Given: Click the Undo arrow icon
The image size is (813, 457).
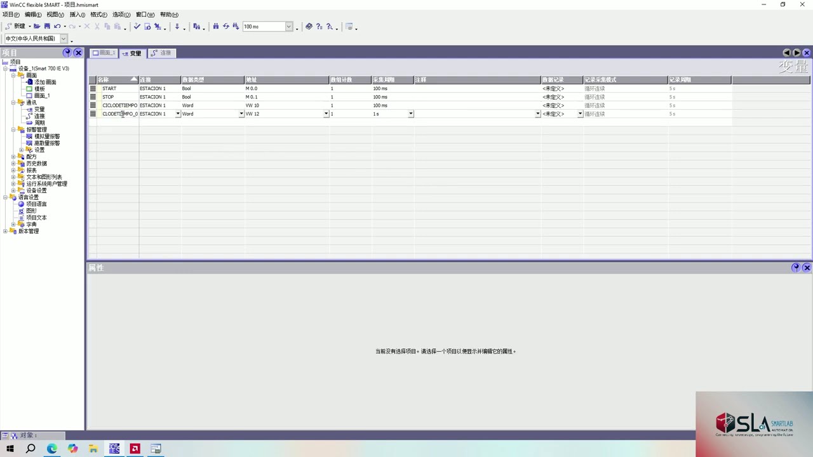Looking at the screenshot, I should (57, 27).
